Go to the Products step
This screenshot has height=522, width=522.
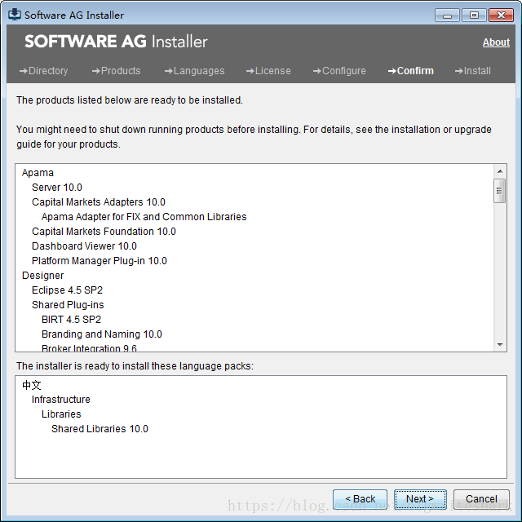[x=116, y=71]
